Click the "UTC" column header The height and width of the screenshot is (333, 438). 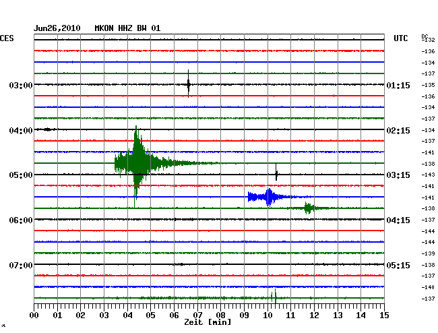[x=400, y=38]
